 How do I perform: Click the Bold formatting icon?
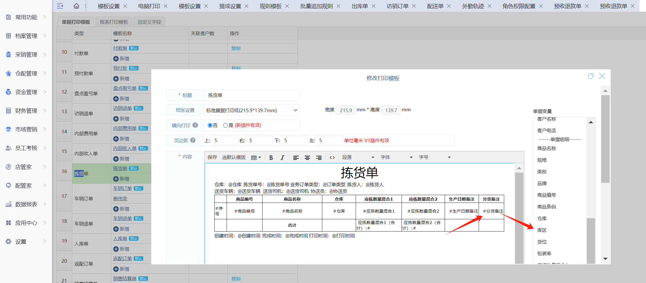pos(271,158)
